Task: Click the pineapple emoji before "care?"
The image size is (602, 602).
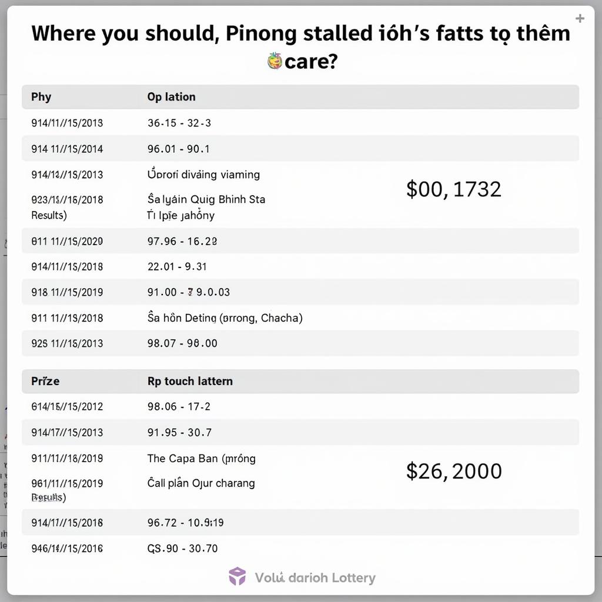Action: (275, 61)
